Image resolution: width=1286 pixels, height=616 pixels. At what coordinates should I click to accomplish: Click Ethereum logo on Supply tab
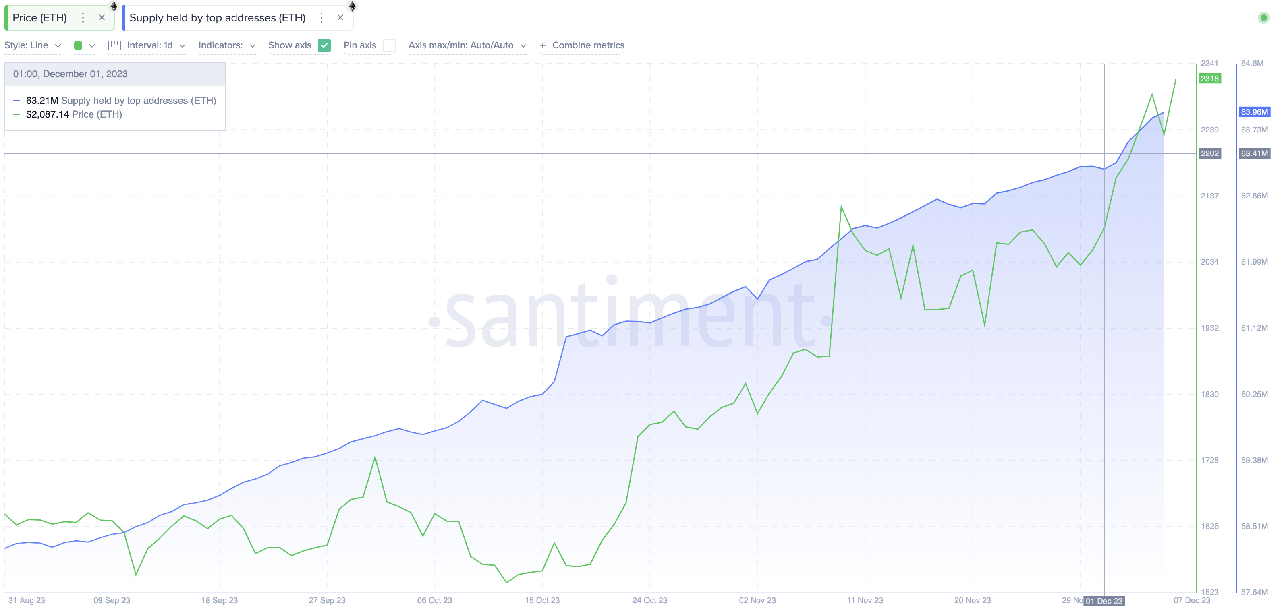click(353, 6)
